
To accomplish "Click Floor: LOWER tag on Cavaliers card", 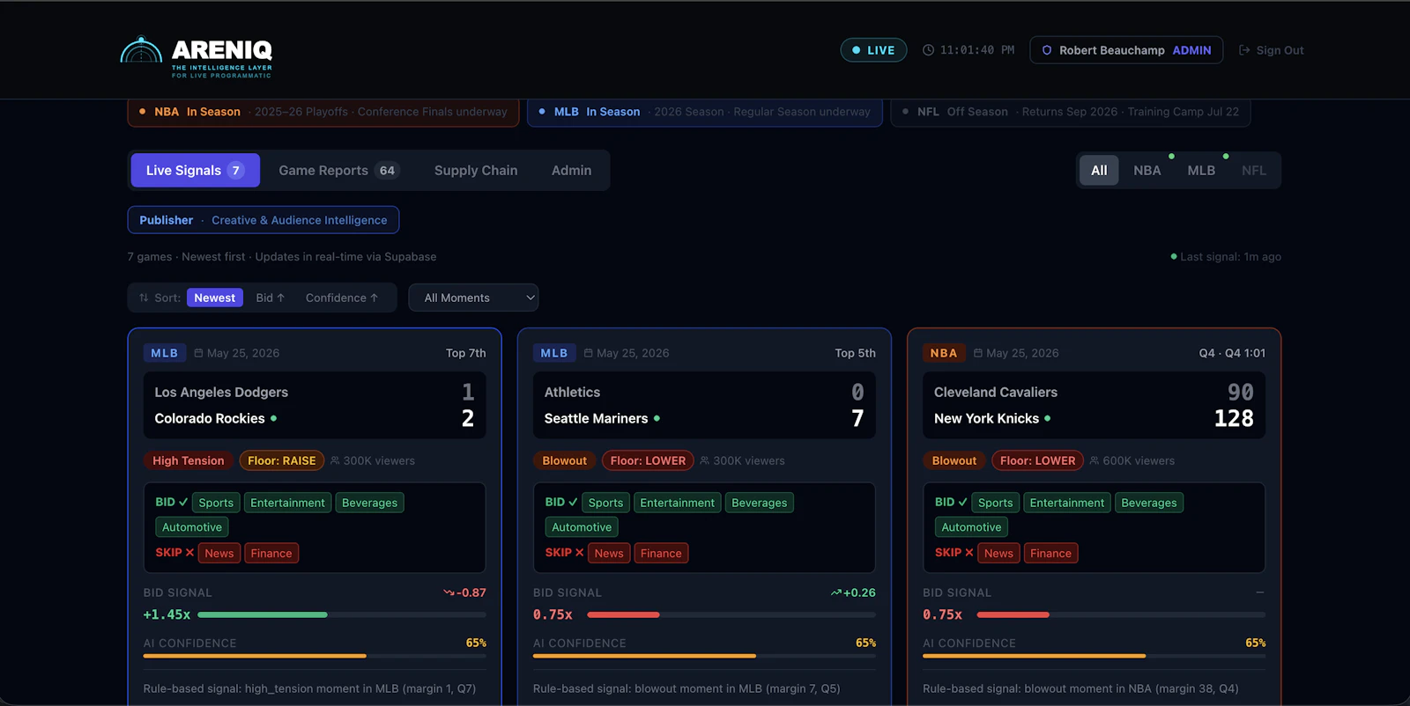I will [x=1038, y=460].
